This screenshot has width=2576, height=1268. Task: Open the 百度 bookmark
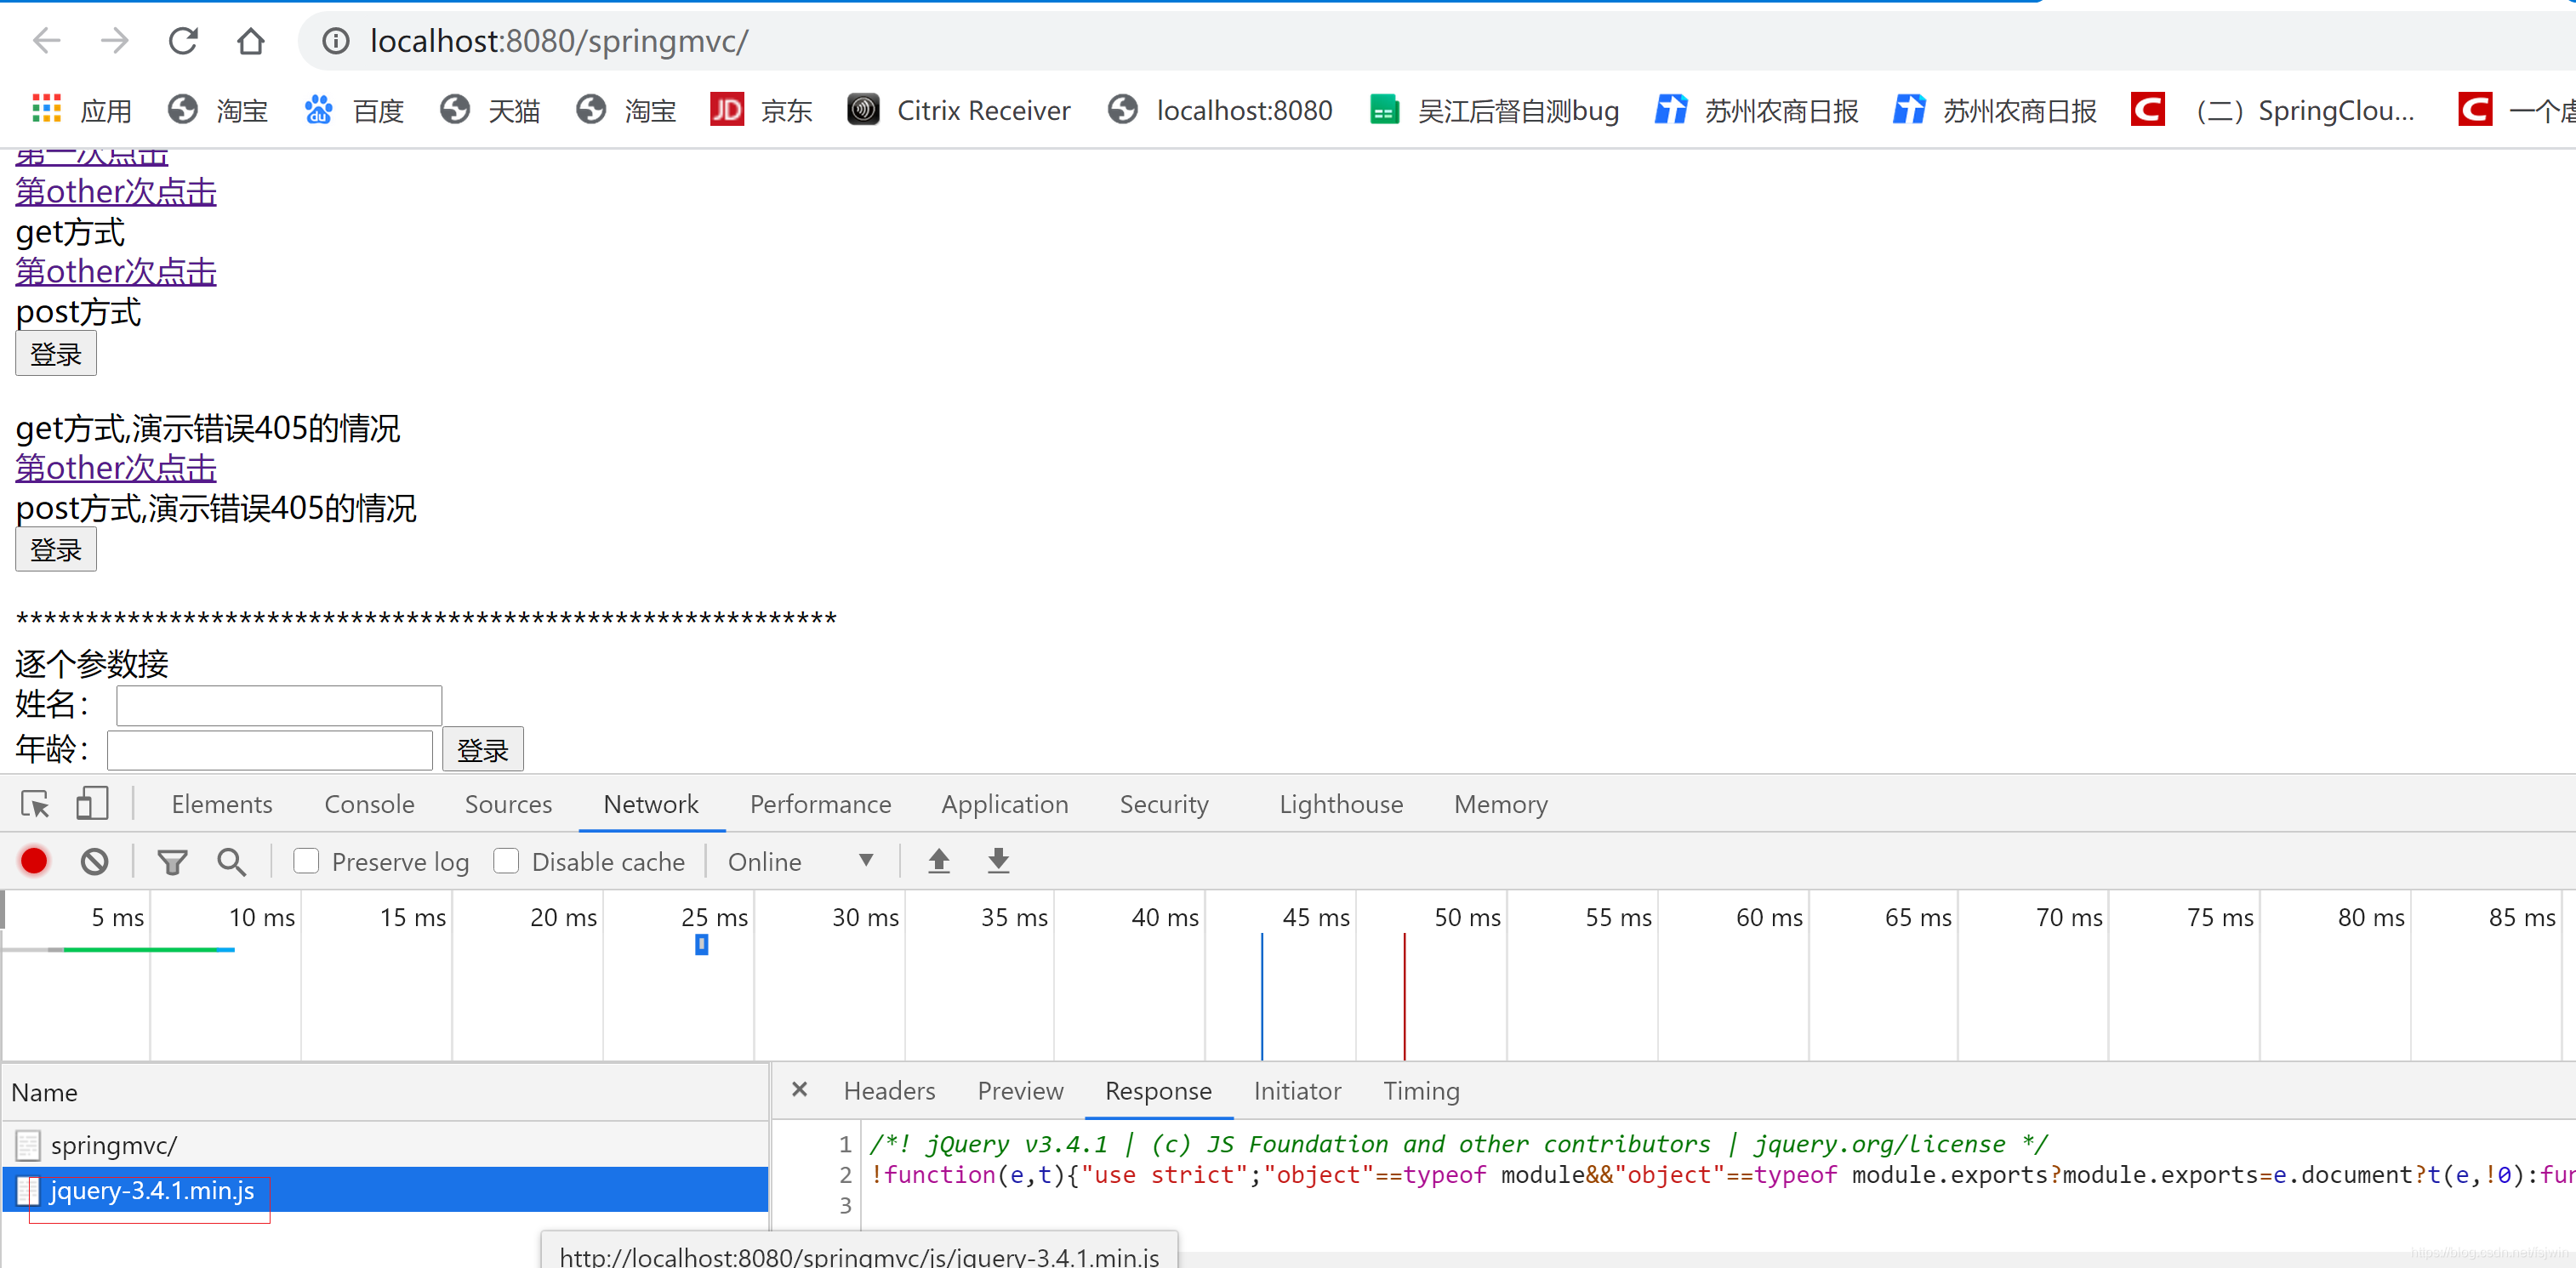point(354,109)
